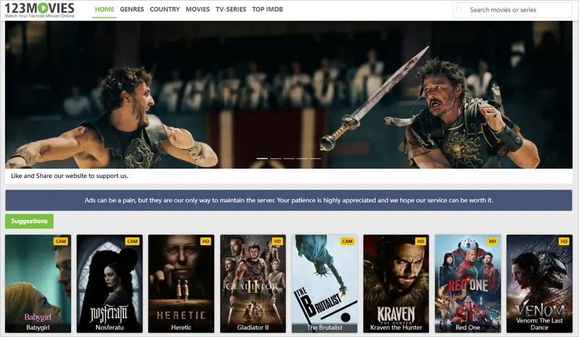Focus the Search movies or series field
This screenshot has width=579, height=337.
coord(512,10)
